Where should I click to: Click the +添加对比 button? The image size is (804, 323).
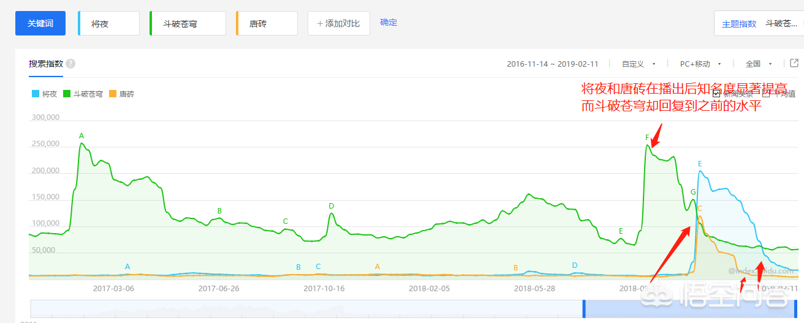pos(338,23)
